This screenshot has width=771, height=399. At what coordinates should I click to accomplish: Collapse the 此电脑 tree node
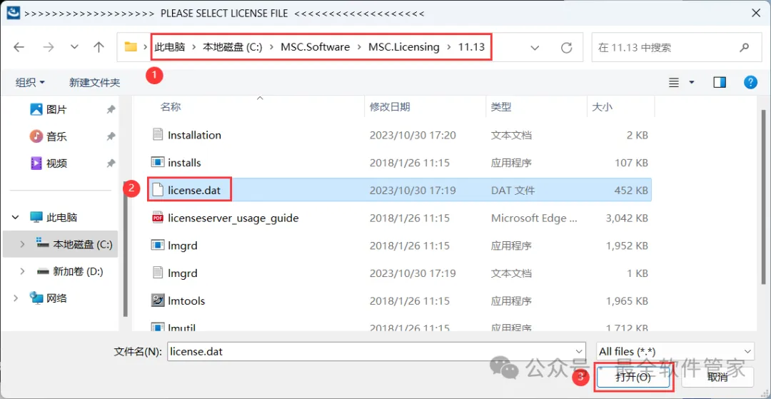16,217
